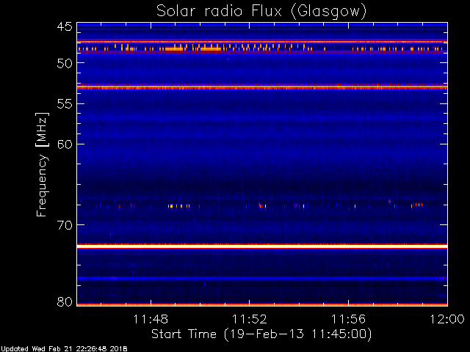This screenshot has height=352, width=470.
Task: Click the '45' frequency tick label
Action: coord(65,26)
